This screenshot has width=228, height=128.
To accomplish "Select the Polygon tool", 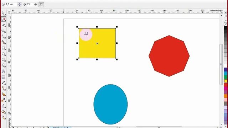I will click(x=4, y=60).
